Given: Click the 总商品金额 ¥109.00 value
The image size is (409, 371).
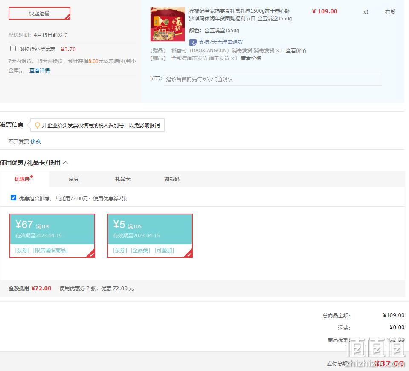Looking at the screenshot, I should click(x=394, y=315).
